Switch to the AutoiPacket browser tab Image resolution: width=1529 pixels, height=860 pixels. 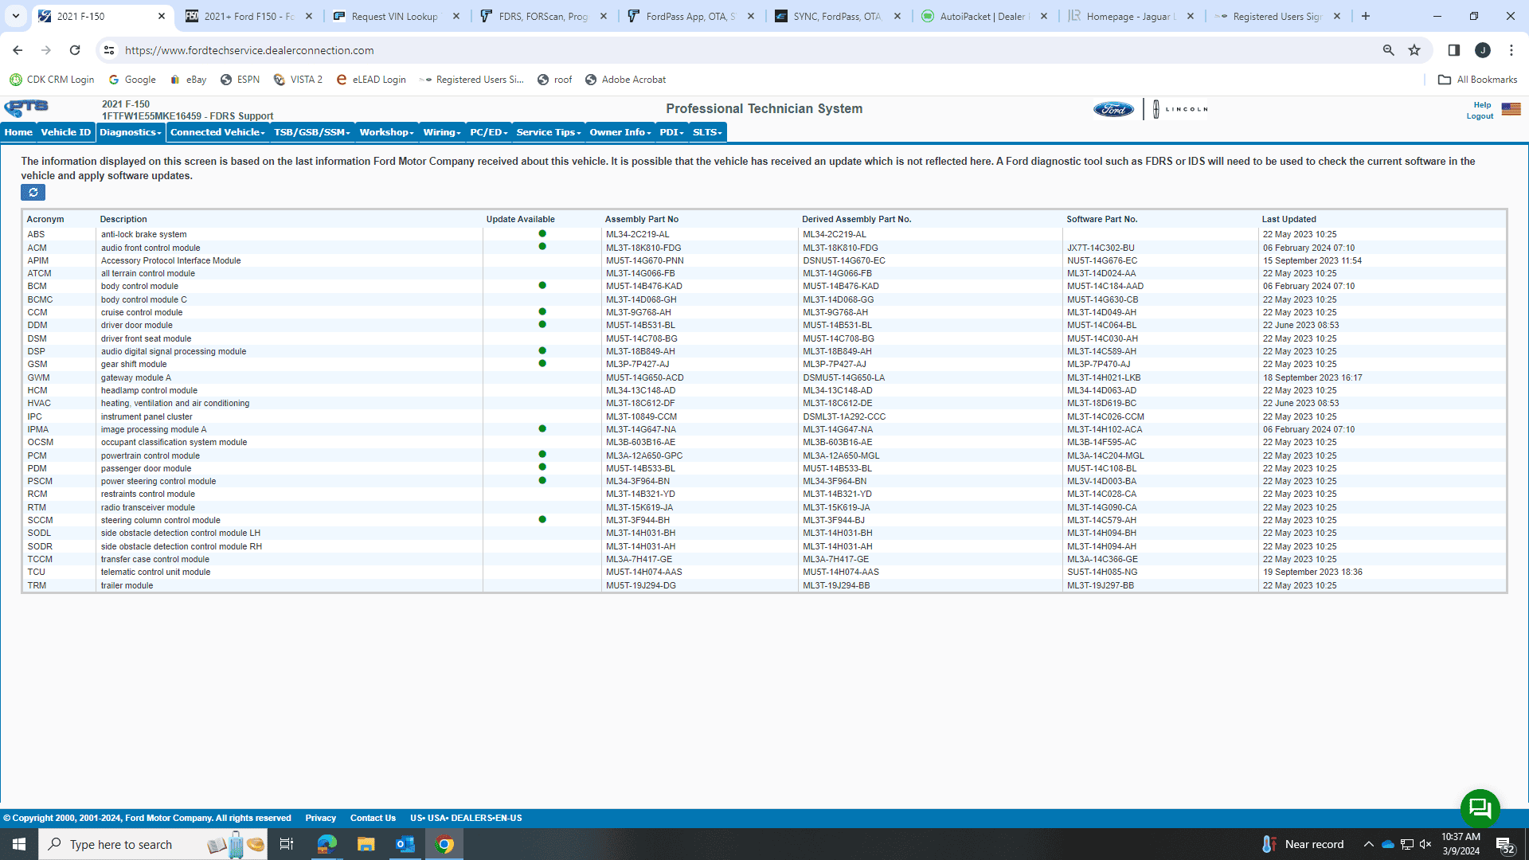(x=982, y=16)
